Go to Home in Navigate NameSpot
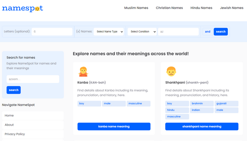 [x=33, y=116]
